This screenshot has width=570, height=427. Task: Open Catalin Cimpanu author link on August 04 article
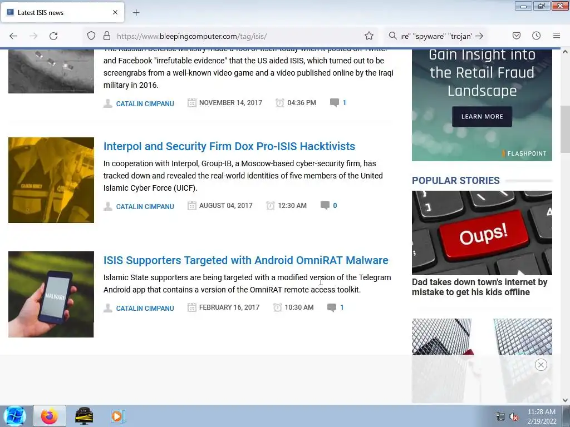[145, 207]
